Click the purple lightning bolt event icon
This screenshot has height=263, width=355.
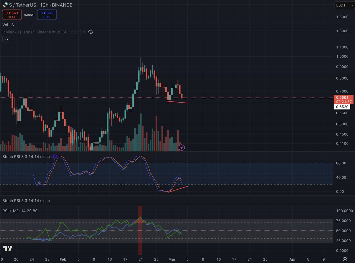tap(182, 147)
